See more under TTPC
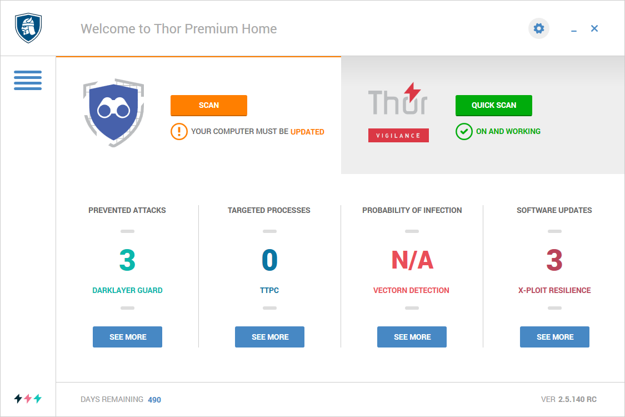Screen dimensions: 625x417 [x=270, y=337]
